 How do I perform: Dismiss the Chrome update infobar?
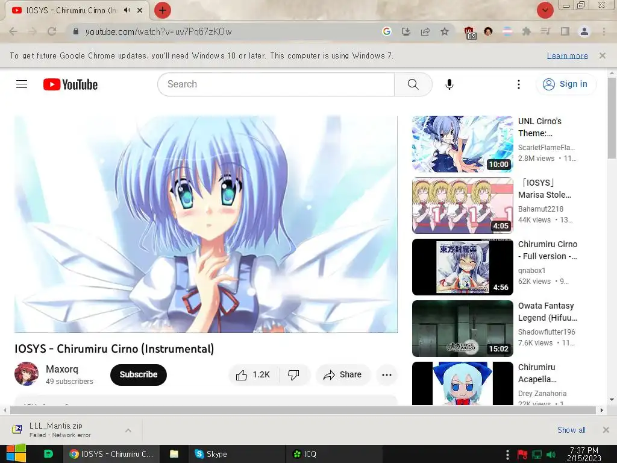603,55
